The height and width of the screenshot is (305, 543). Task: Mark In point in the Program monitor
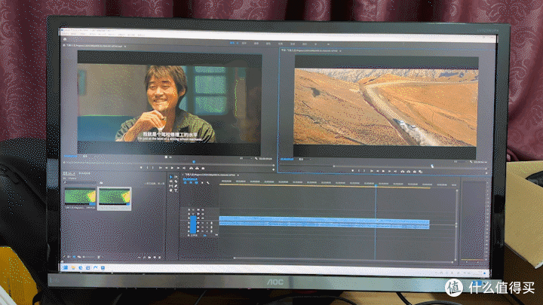359,171
